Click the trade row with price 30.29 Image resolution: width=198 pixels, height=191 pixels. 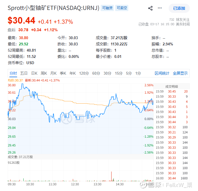172,137
